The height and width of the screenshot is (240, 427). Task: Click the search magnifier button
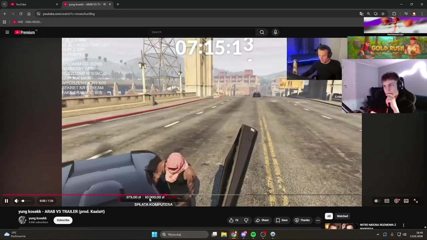coord(262,32)
